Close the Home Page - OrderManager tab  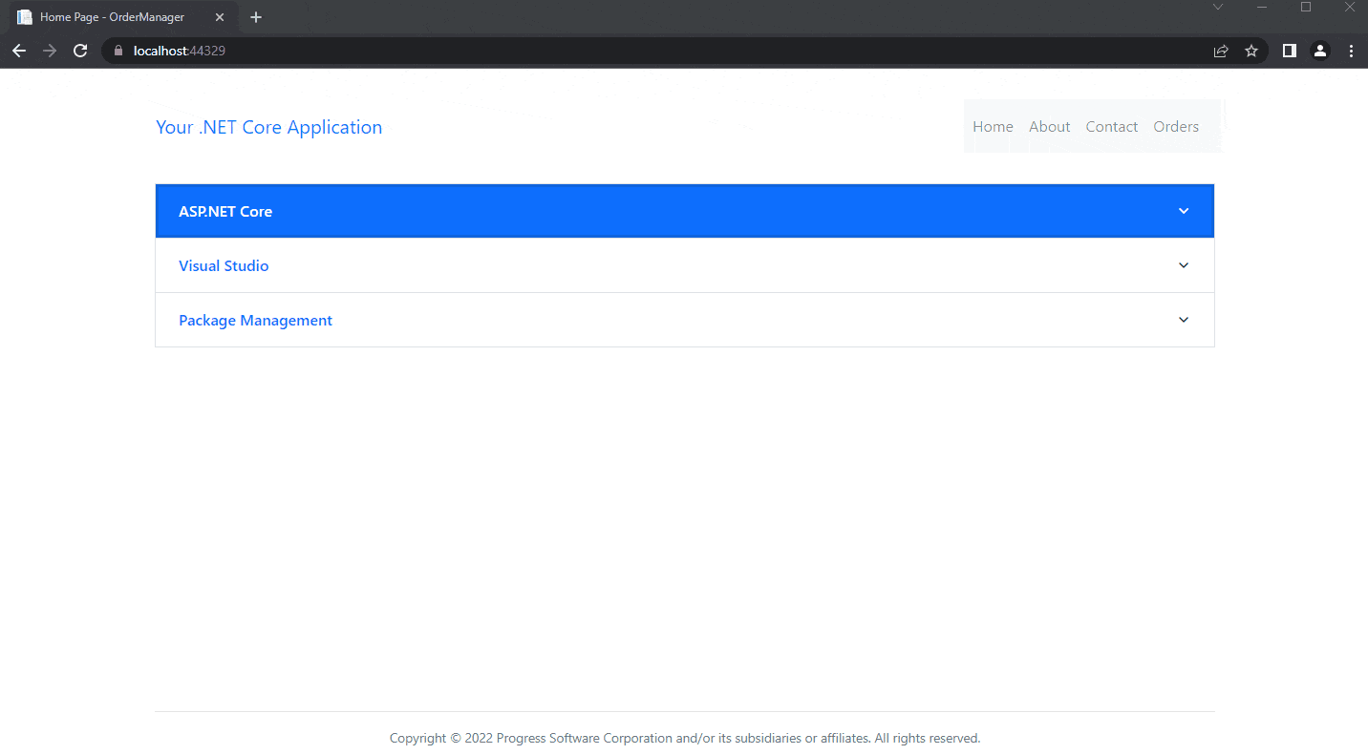pyautogui.click(x=220, y=17)
